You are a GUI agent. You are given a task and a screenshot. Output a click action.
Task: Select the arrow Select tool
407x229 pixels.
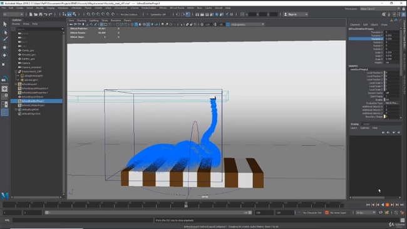[4, 24]
